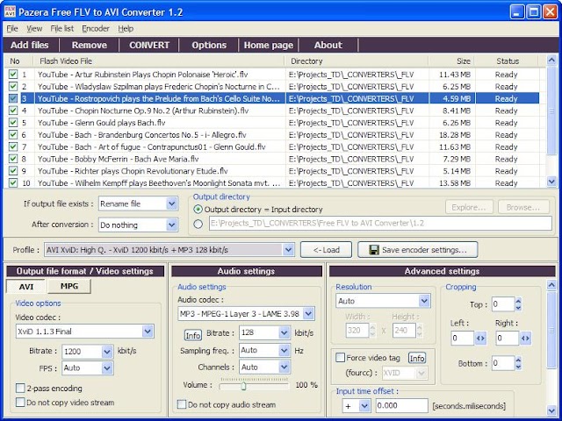The image size is (562, 421).
Task: Enable Force video tag checkbox
Action: [x=340, y=358]
